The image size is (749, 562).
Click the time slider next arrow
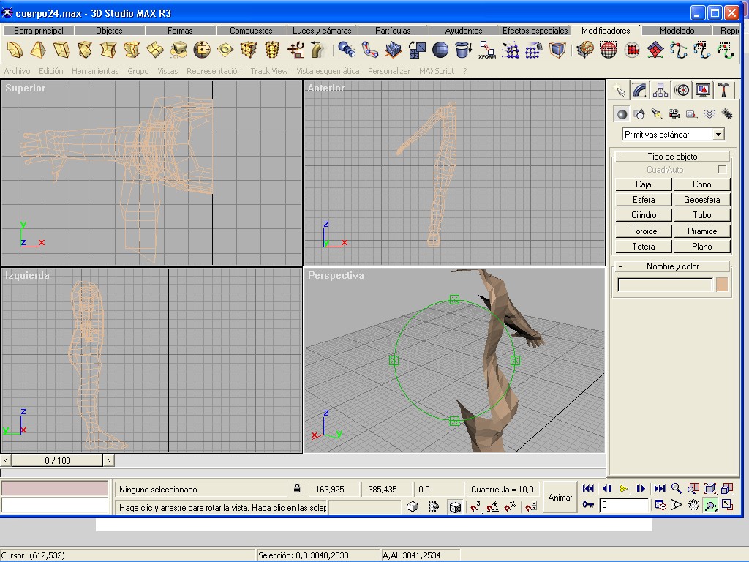point(108,461)
